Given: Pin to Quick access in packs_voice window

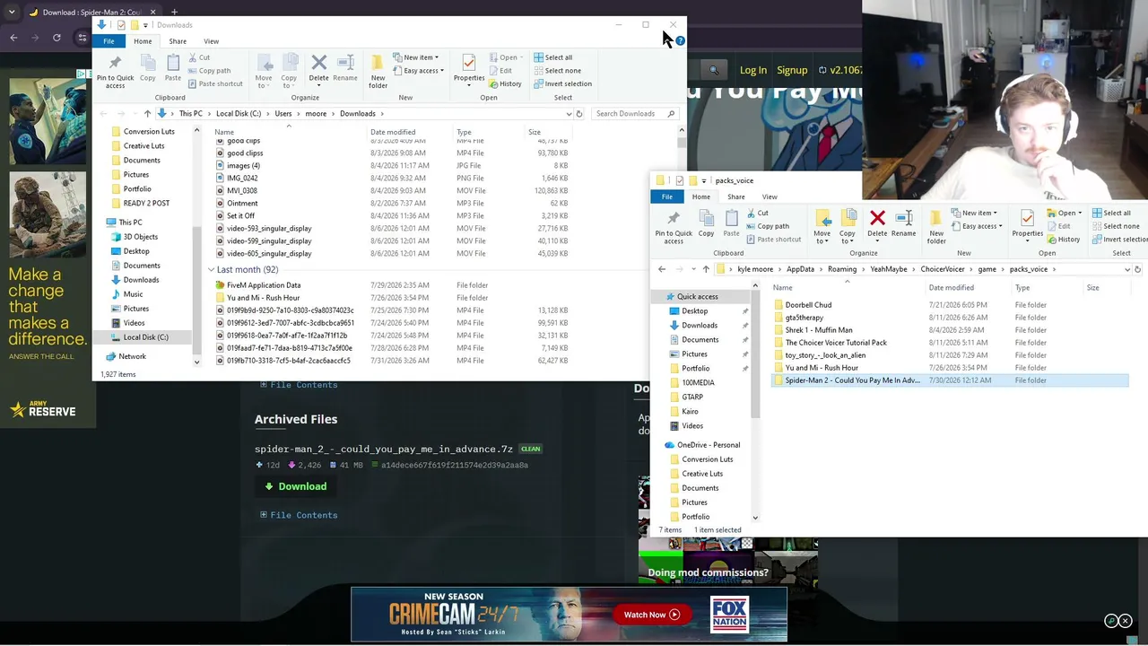Looking at the screenshot, I should (x=674, y=226).
